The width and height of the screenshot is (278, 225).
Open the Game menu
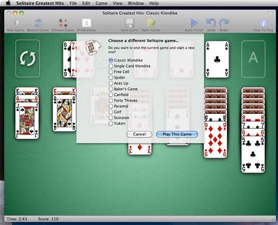(x=101, y=3)
